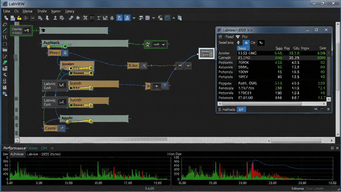Click the small grid icon left of Paed
The image size is (341, 192).
click(220, 37)
